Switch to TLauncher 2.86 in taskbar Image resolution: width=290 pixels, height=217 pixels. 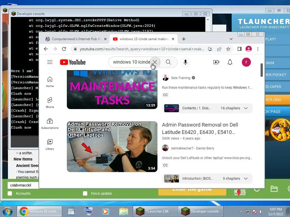[155, 211]
